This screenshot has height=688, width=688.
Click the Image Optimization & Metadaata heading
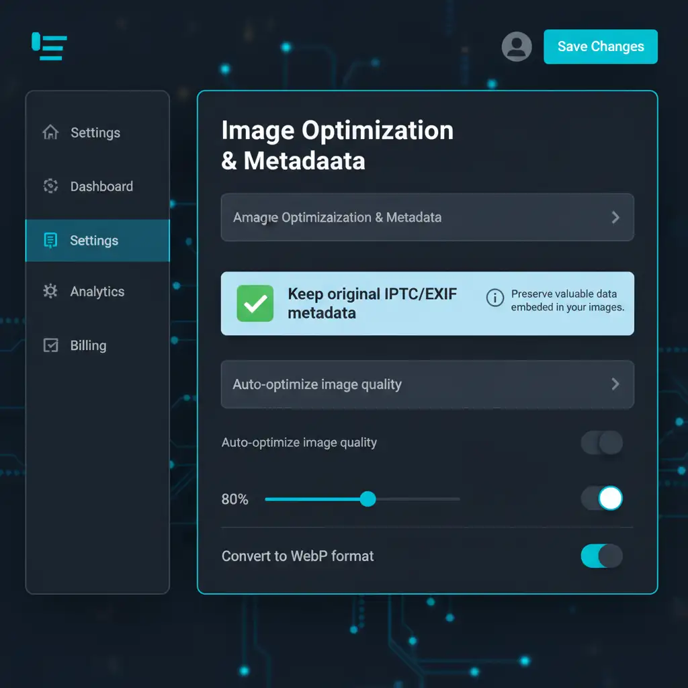tap(337, 145)
